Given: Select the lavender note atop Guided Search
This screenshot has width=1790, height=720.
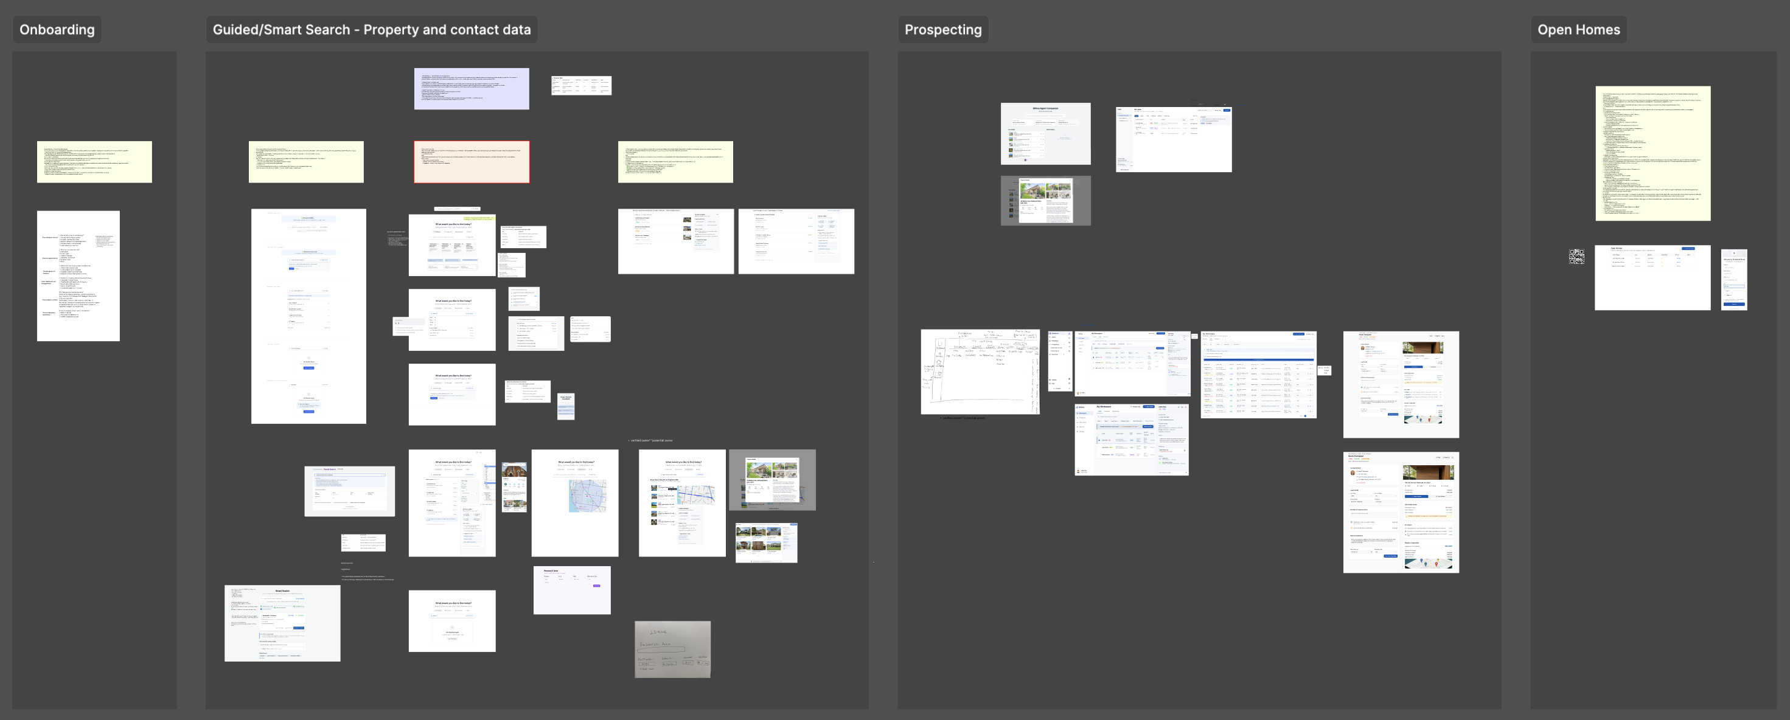Looking at the screenshot, I should [x=472, y=89].
